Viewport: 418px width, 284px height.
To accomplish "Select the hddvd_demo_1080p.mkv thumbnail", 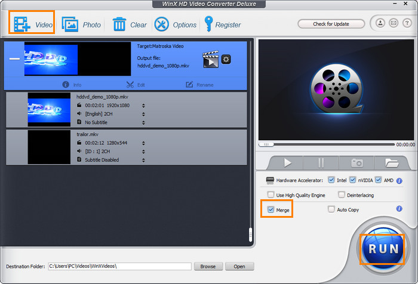I will point(49,110).
